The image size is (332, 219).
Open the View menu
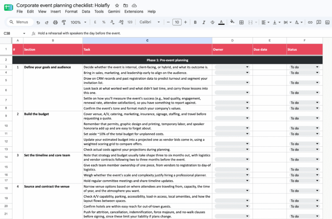pos(42,11)
